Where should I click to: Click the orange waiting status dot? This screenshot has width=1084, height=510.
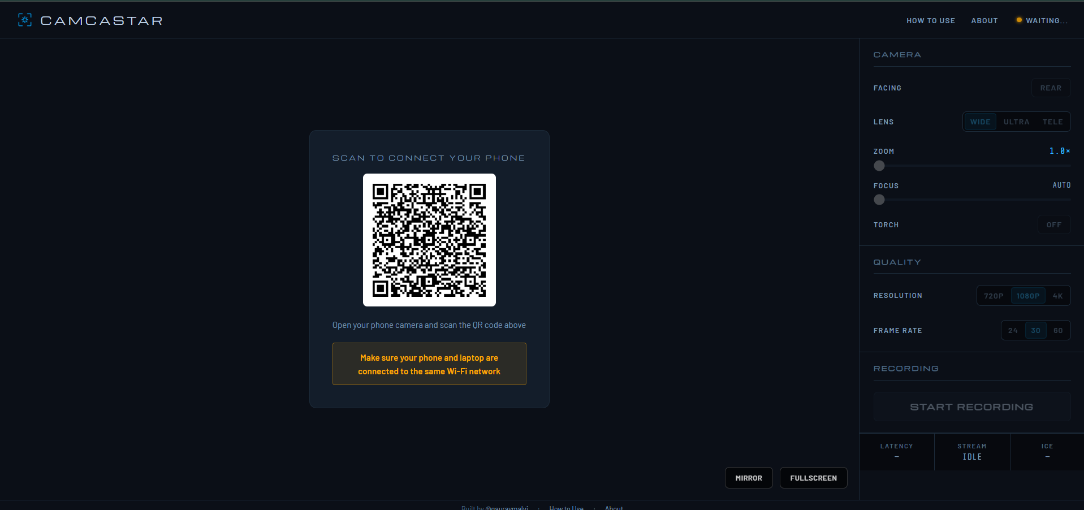tap(1019, 20)
